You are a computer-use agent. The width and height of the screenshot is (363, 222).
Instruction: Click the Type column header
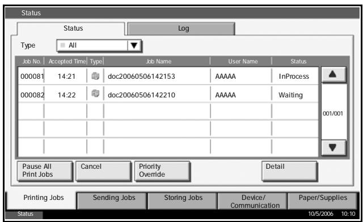point(96,62)
